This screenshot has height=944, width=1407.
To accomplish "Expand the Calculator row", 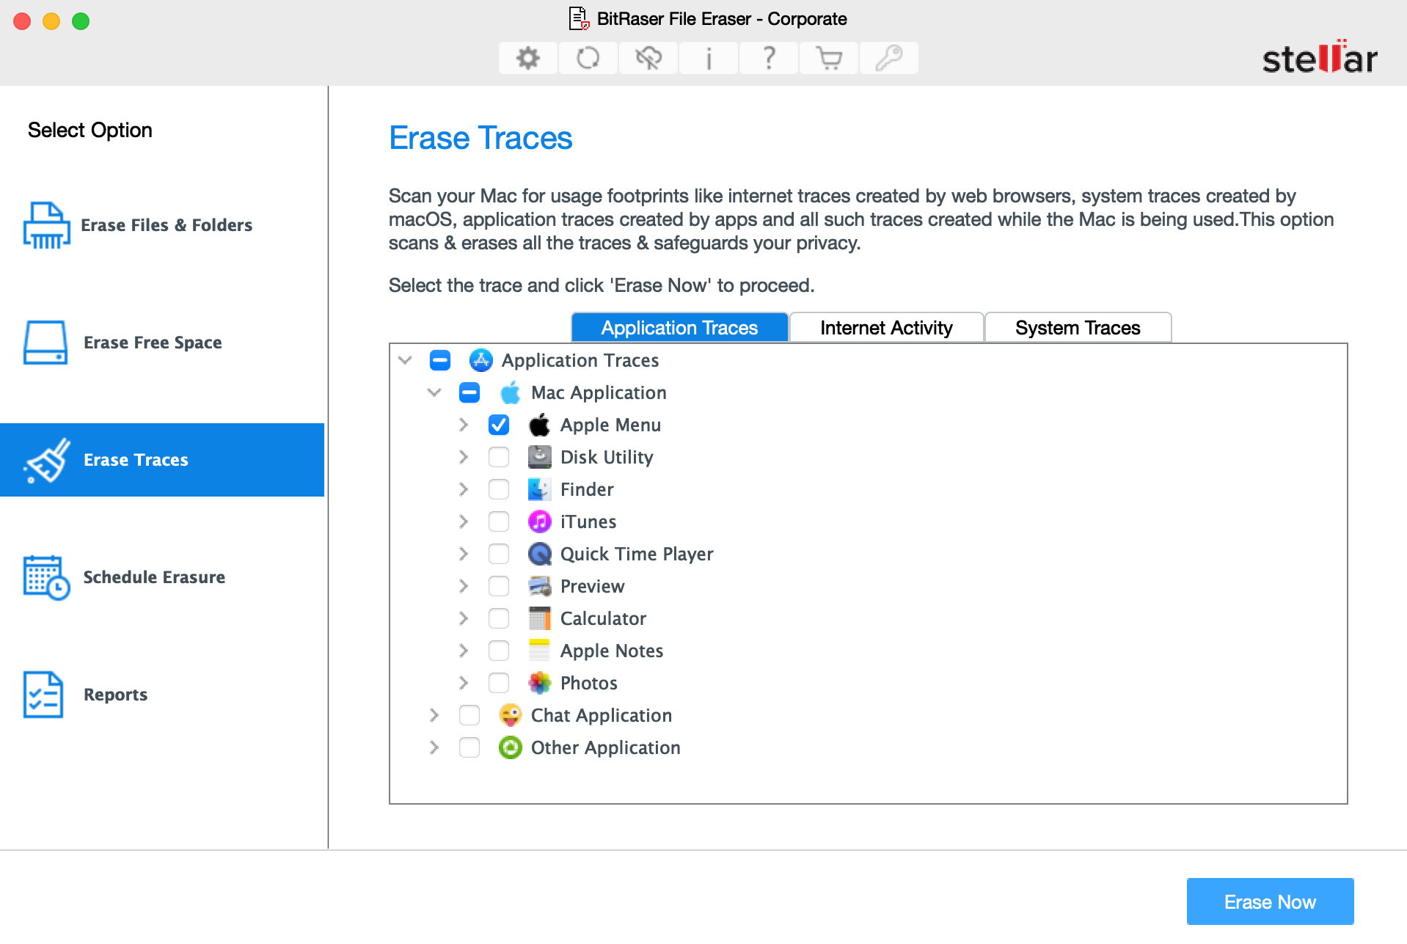I will (463, 618).
